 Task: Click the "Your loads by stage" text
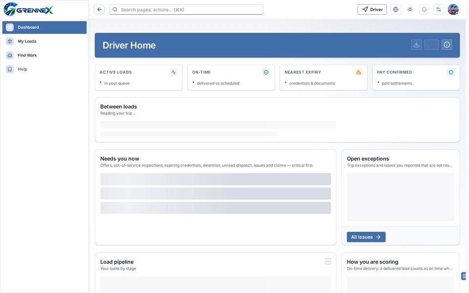(118, 269)
